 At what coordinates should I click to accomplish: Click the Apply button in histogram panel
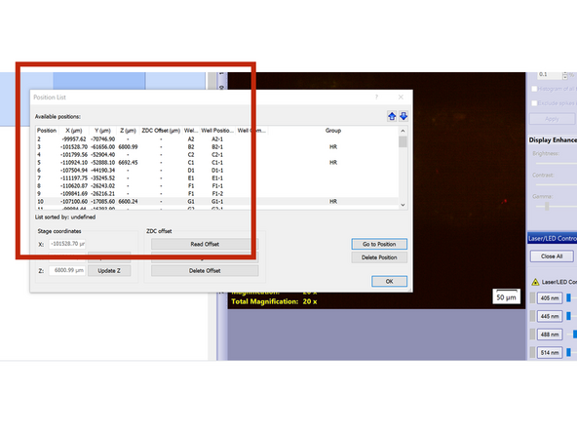point(552,119)
